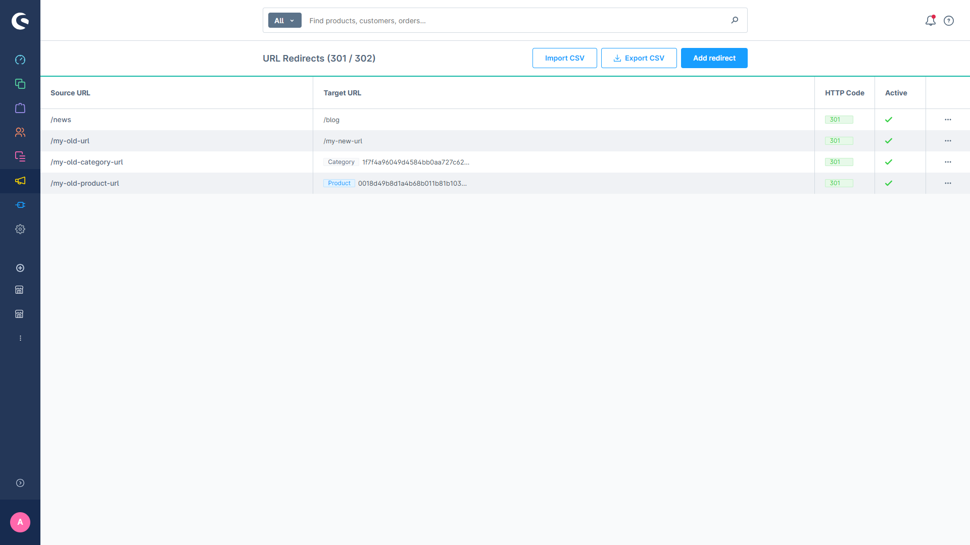Open the actions menu for the /news redirect
The height and width of the screenshot is (545, 970).
948,120
